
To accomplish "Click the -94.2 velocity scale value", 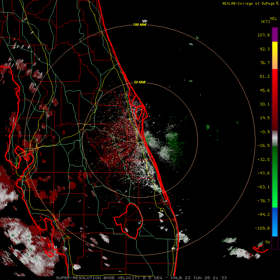I will click(x=264, y=215).
